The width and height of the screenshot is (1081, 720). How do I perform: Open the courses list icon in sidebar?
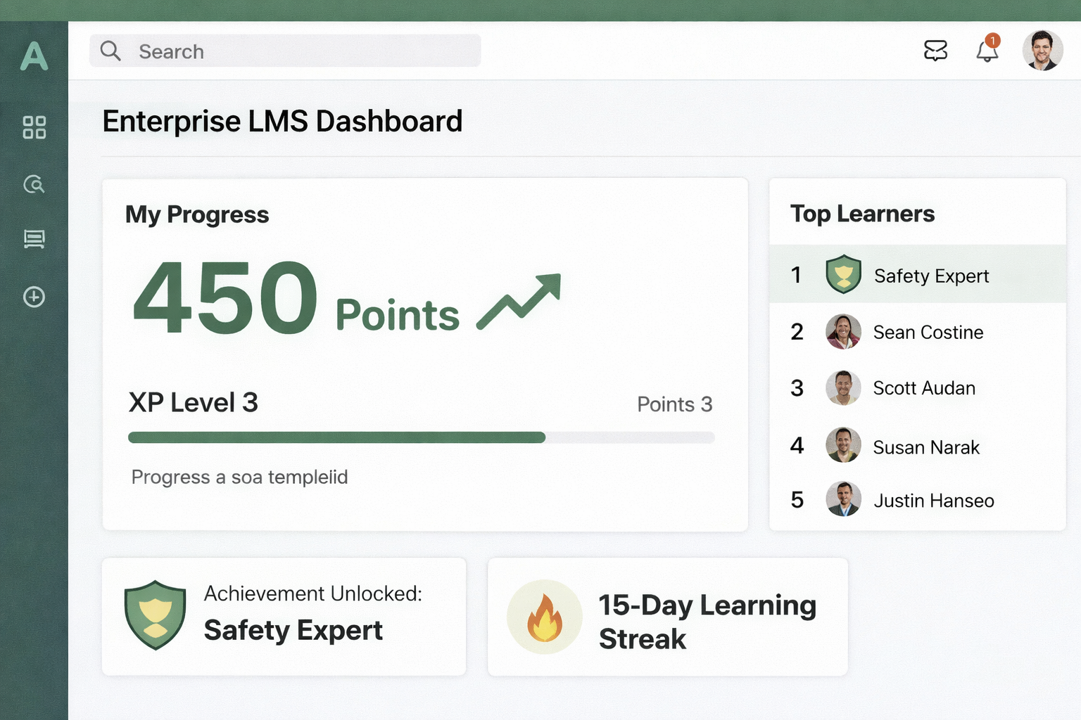[x=34, y=240]
